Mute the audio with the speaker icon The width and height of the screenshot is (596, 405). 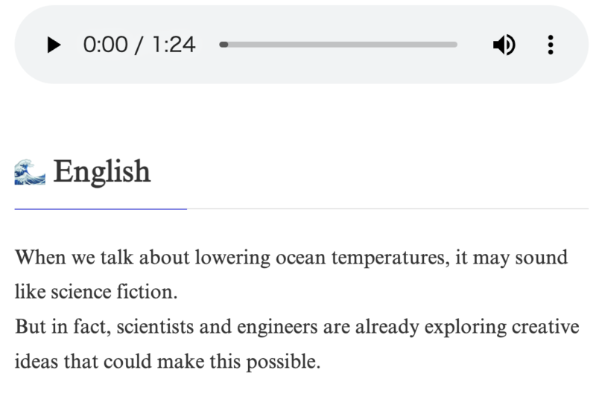point(504,45)
